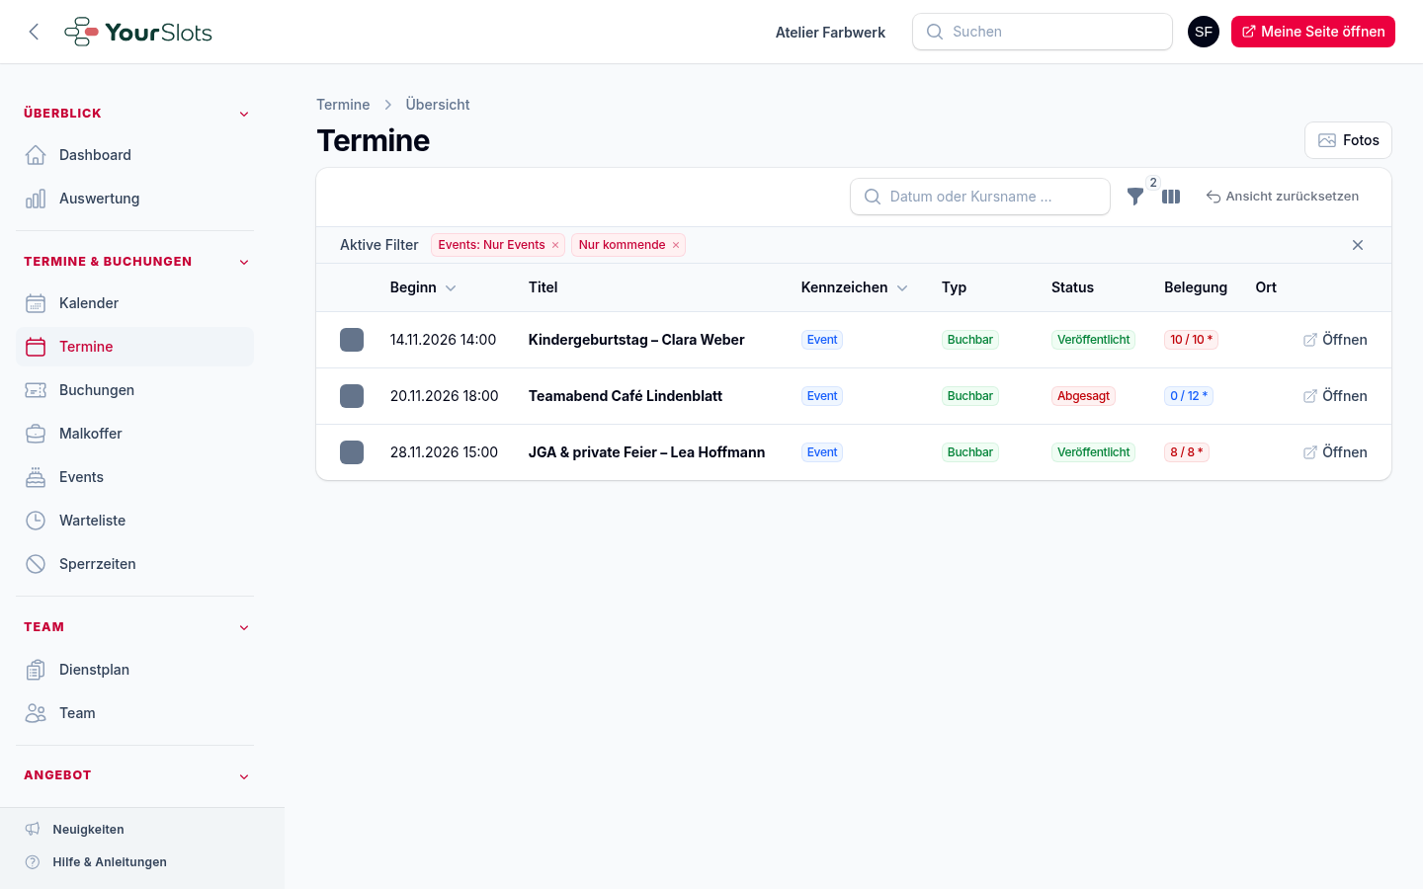Open Kennzeichen column dropdown
Image resolution: width=1423 pixels, height=889 pixels.
[902, 288]
